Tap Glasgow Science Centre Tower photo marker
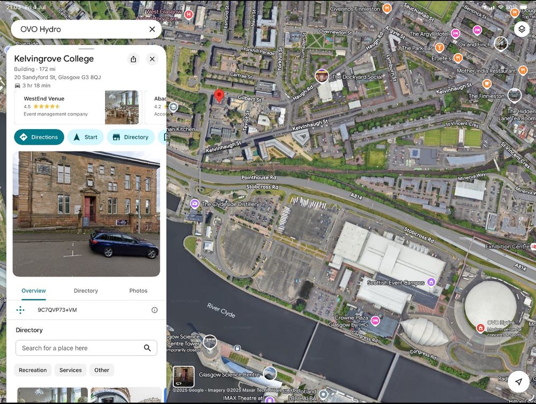This screenshot has width=536, height=404. pos(210,342)
